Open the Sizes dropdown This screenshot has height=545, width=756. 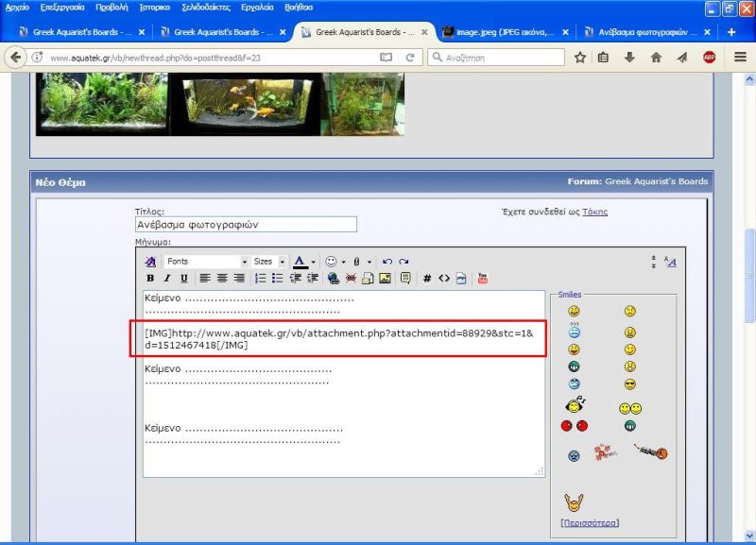(x=268, y=262)
